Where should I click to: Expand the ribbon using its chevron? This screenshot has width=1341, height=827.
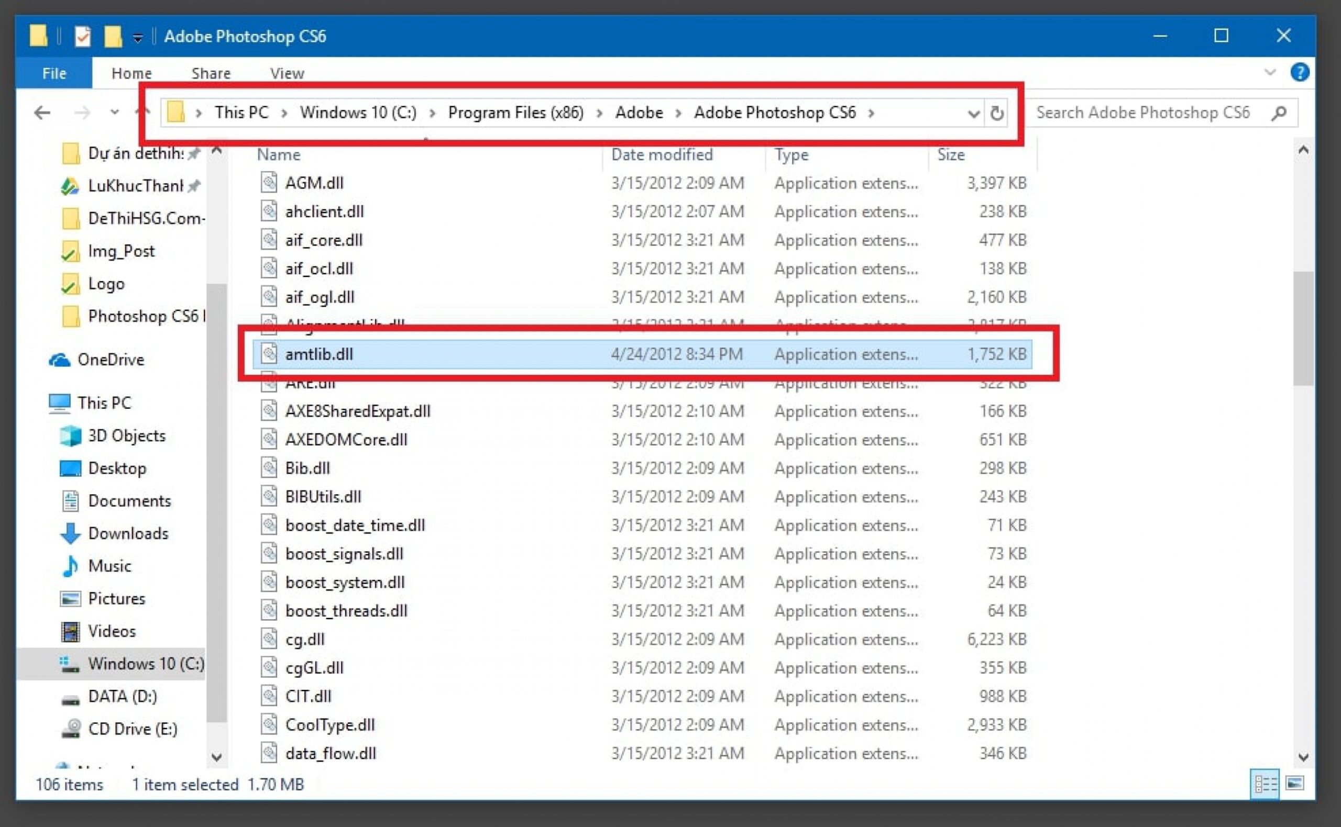[x=1270, y=72]
